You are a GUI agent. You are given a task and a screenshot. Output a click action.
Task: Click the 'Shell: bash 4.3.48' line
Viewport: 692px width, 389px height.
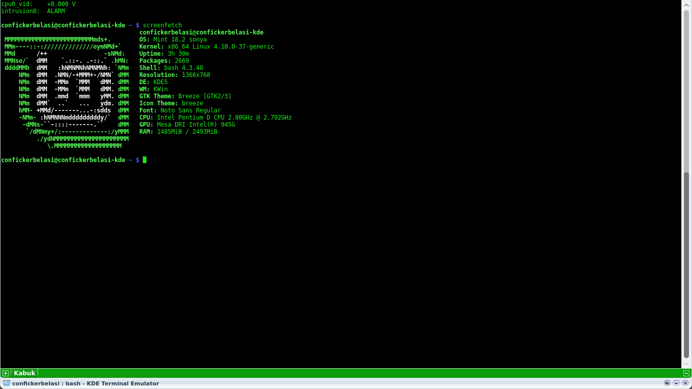coord(171,68)
